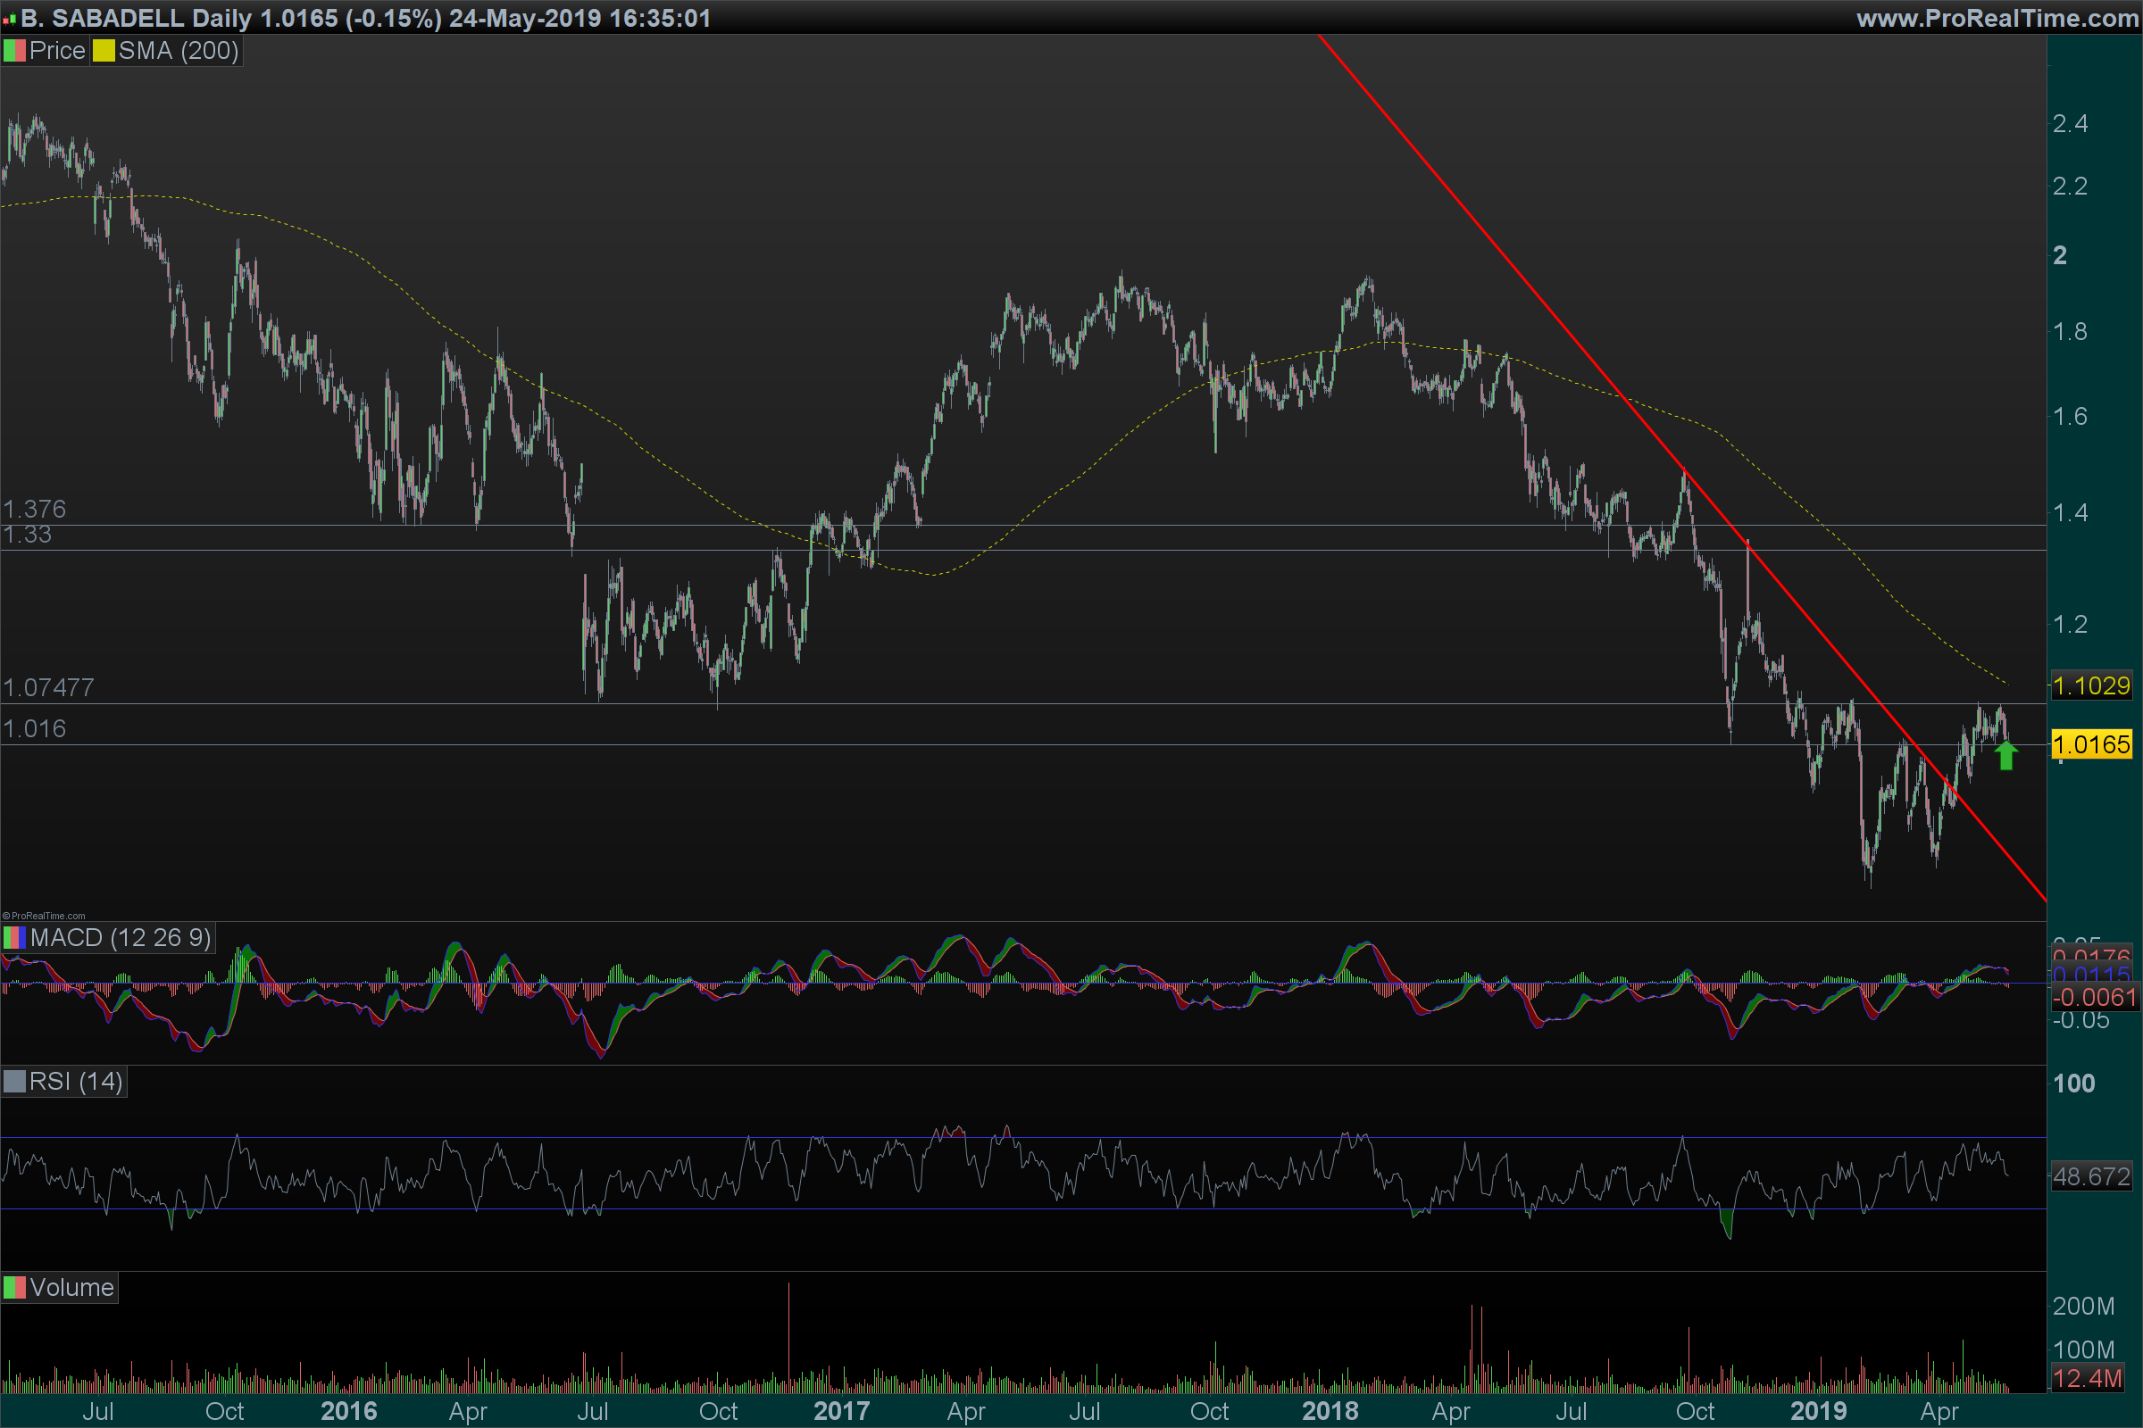The width and height of the screenshot is (2143, 1428).
Task: Click the 2017 label on time axis
Action: 840,1411
